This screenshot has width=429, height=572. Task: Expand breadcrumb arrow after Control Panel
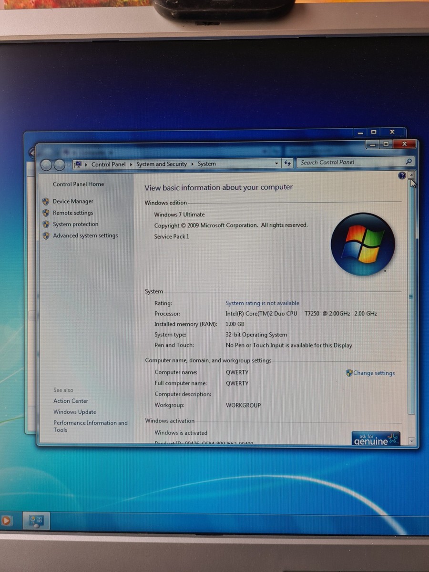coord(131,164)
